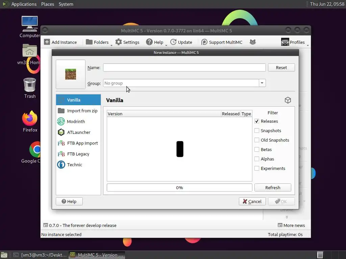Switch to MultiMC 5 taskbar entry
346x259 pixels.
click(97, 255)
